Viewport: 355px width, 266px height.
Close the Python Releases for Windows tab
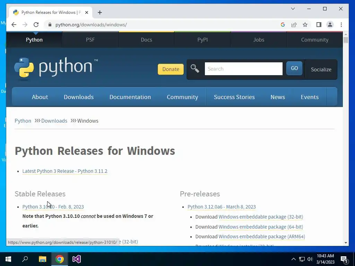[86, 12]
